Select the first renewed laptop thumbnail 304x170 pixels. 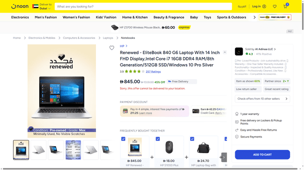pyautogui.click(x=21, y=150)
